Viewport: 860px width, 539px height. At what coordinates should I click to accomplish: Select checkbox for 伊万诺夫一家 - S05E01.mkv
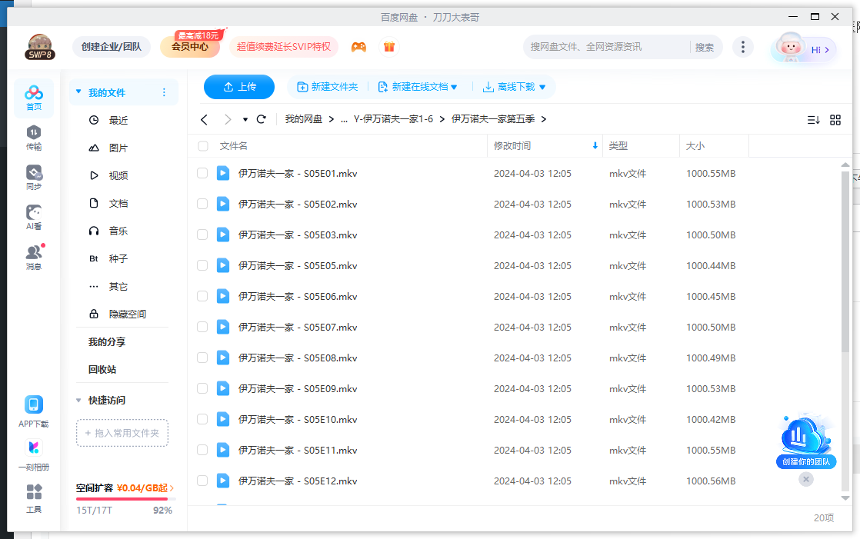(202, 173)
